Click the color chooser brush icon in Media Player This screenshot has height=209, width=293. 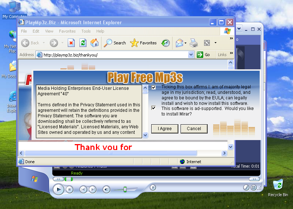click(x=246, y=187)
